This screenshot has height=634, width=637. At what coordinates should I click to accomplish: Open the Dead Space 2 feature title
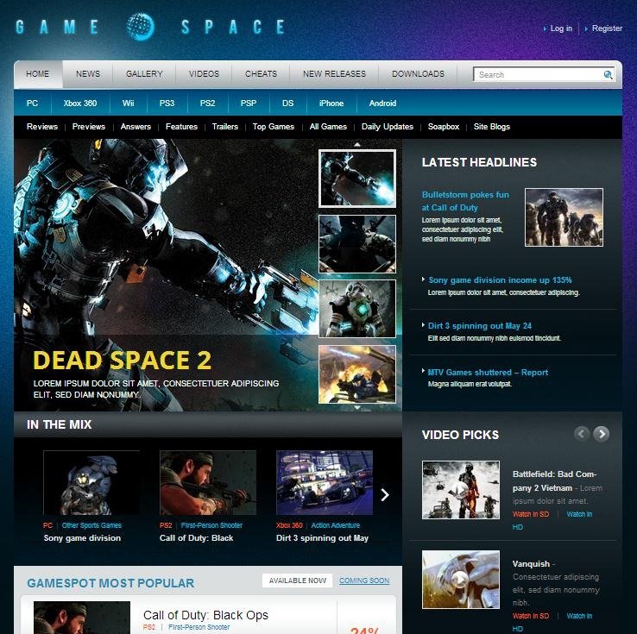[x=122, y=360]
